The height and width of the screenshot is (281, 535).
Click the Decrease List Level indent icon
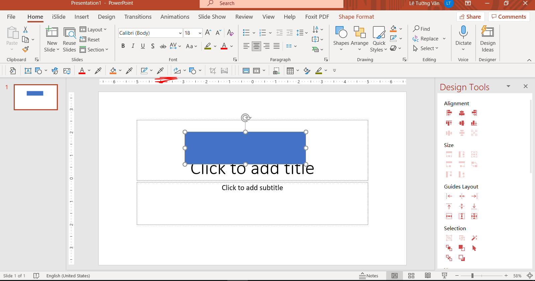click(x=280, y=33)
